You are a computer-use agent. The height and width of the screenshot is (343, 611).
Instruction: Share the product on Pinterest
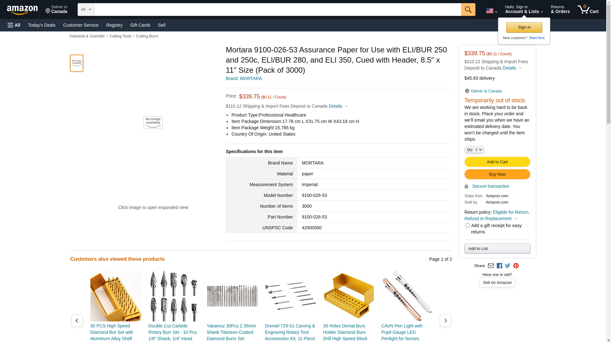516,266
